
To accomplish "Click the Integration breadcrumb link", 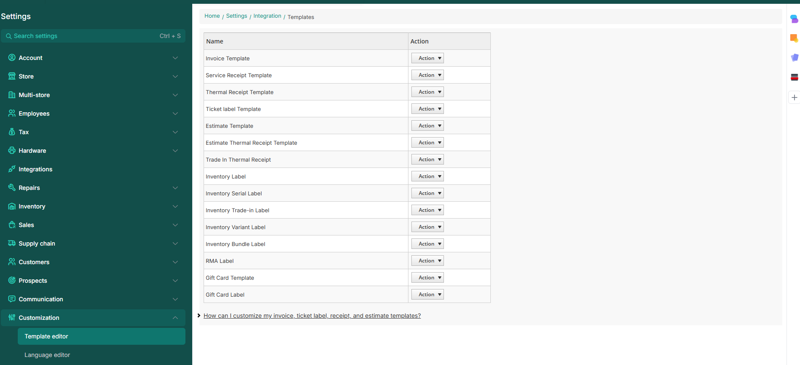I will [267, 16].
